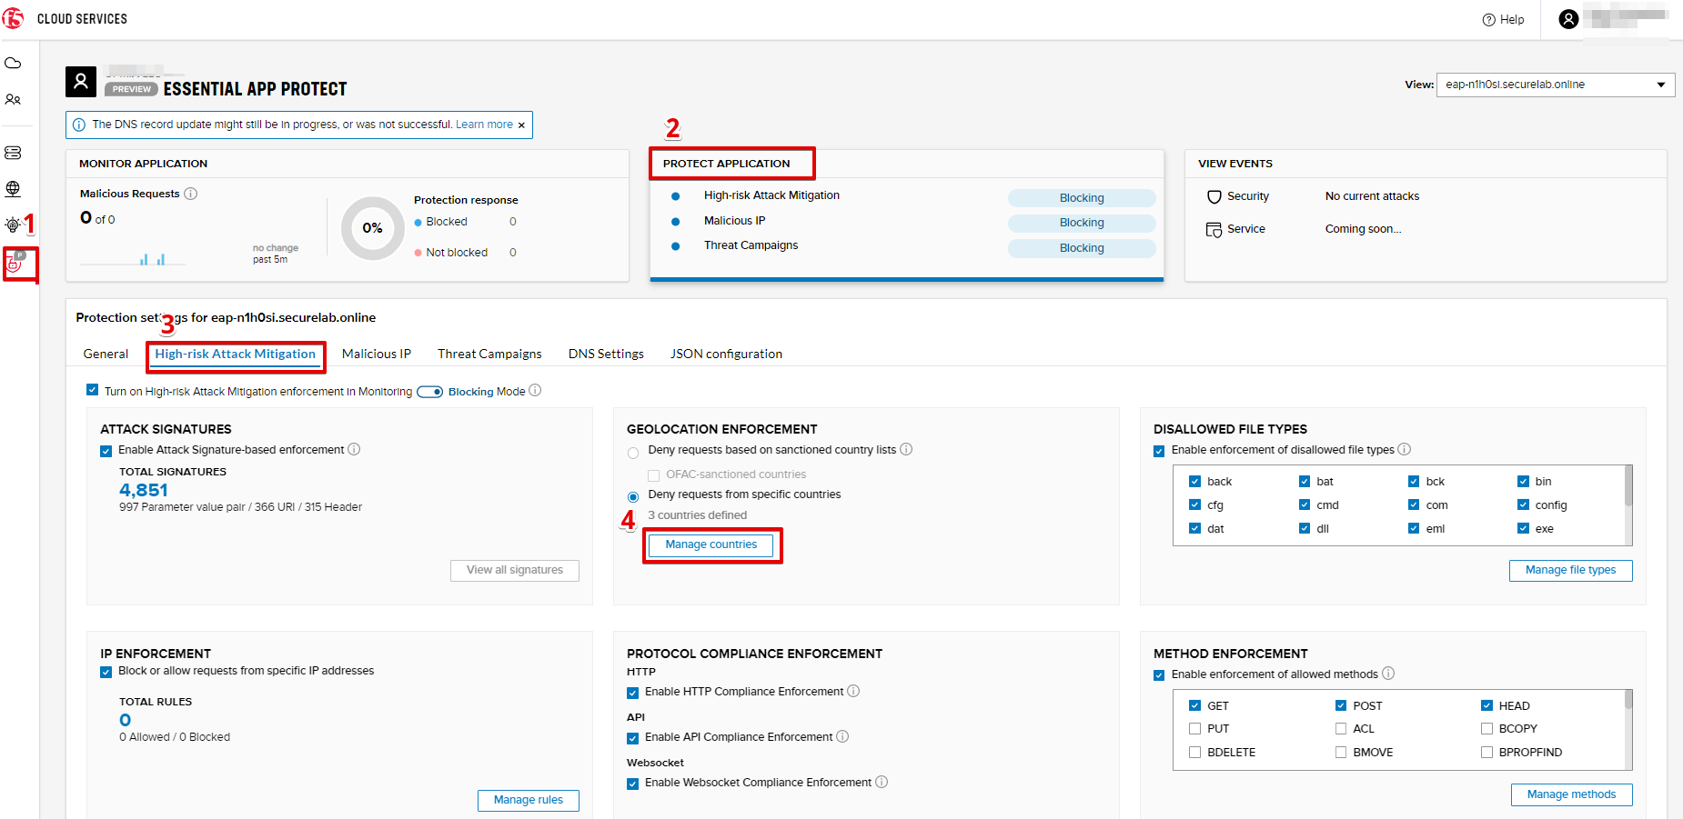Click the Security shield icon in View Events
Image resolution: width=1683 pixels, height=819 pixels.
[1214, 196]
